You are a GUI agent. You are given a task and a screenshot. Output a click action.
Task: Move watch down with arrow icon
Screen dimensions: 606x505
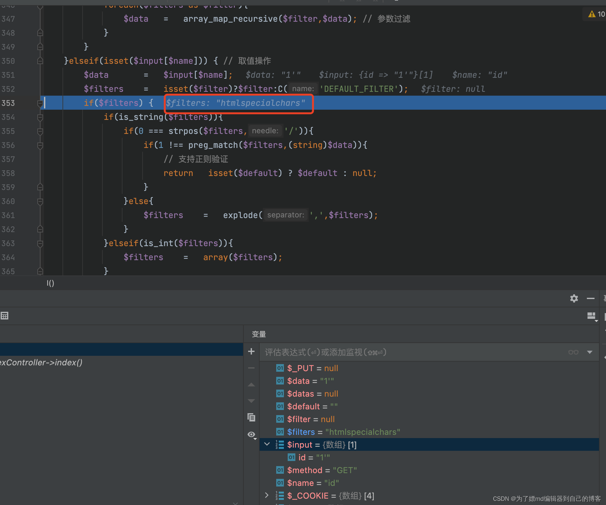[x=251, y=401]
